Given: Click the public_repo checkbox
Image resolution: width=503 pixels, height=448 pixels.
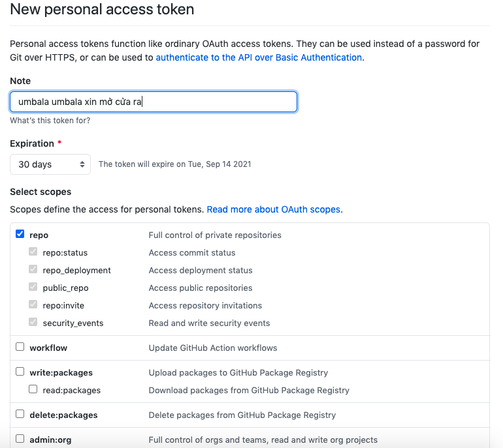Looking at the screenshot, I should pyautogui.click(x=33, y=287).
